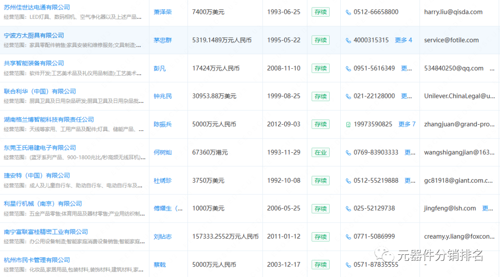Click phone icon beside 0512-55219888
The image size is (500, 277).
click(348, 181)
